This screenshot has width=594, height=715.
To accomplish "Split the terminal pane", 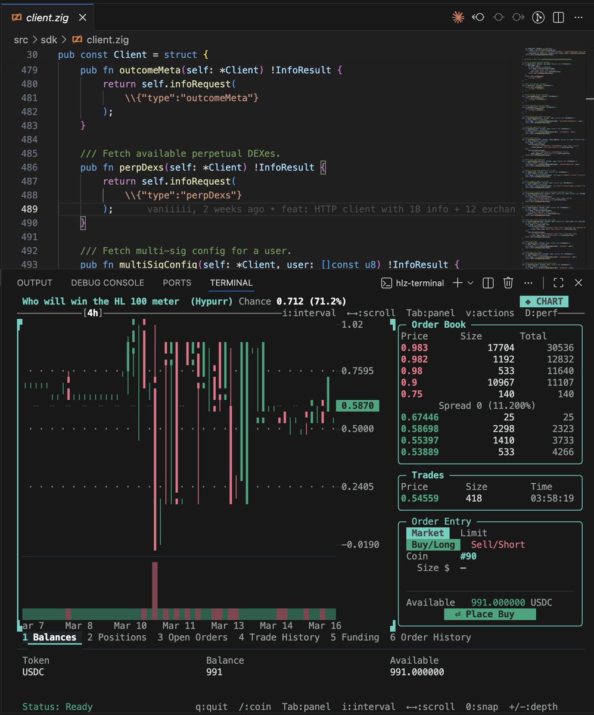I will tap(487, 283).
